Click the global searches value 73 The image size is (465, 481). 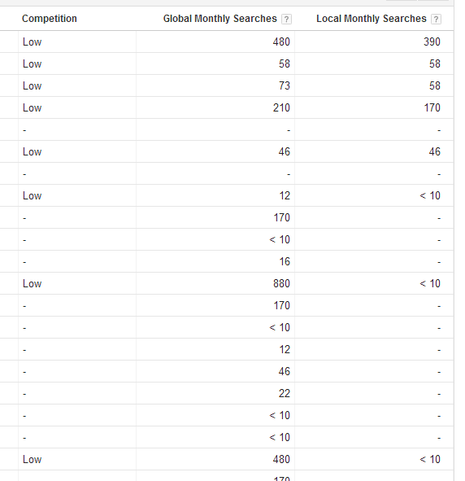coord(285,85)
